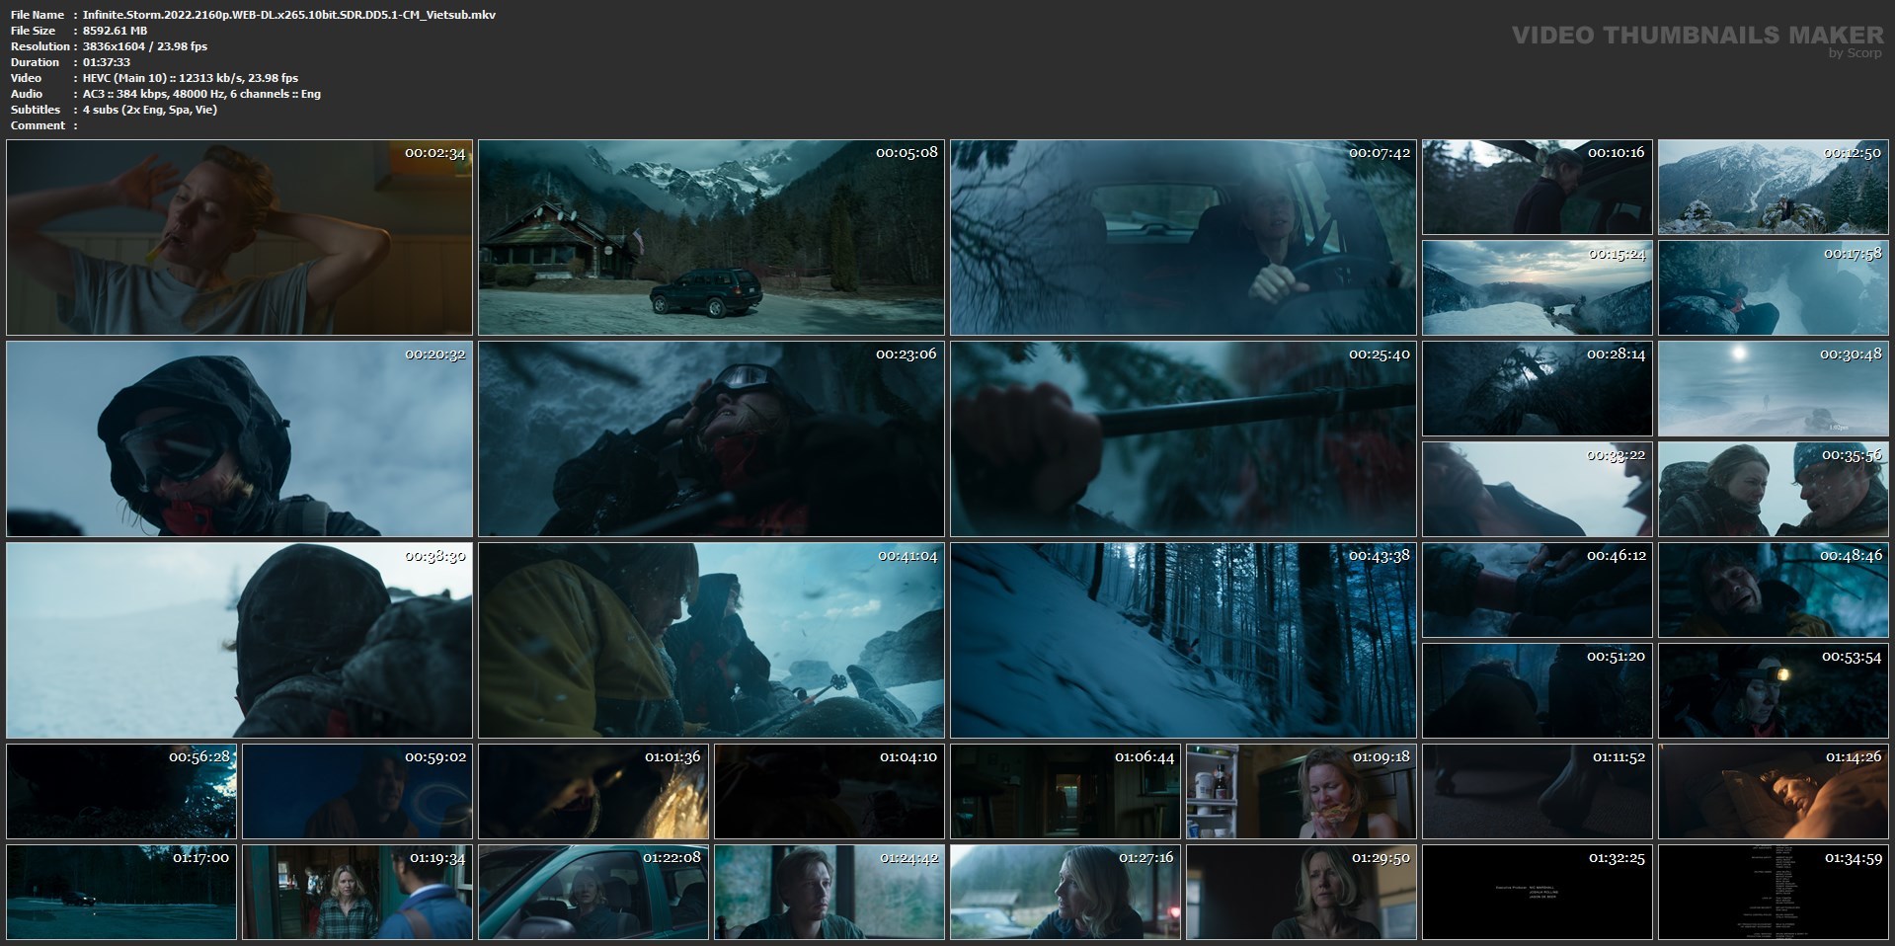This screenshot has height=946, width=1895.
Task: Open the night road thumbnail at 01:17:00
Action: click(x=121, y=892)
